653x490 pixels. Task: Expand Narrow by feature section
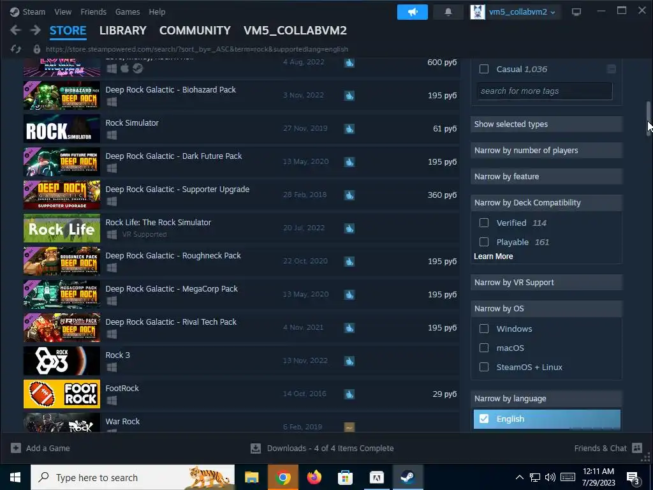[547, 177]
